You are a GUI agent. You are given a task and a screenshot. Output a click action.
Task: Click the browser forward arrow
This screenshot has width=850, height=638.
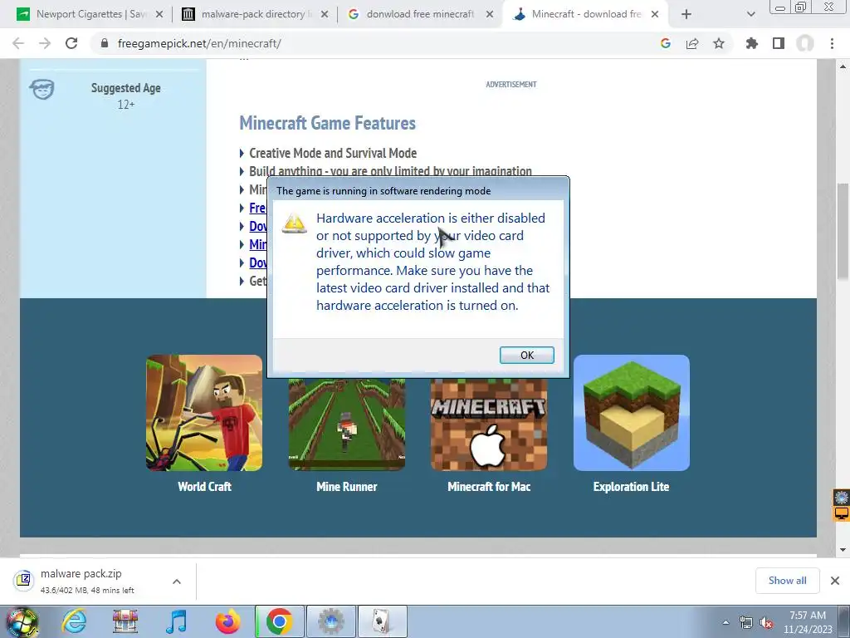[x=45, y=43]
